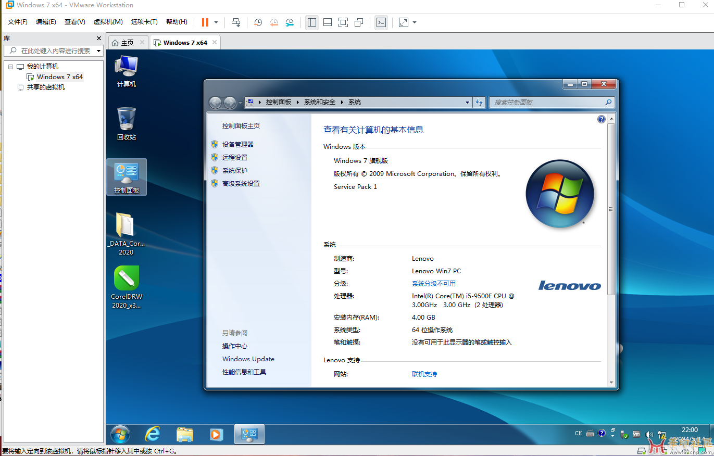
Task: Toggle the thumbnail bar view button
Action: pyautogui.click(x=328, y=22)
